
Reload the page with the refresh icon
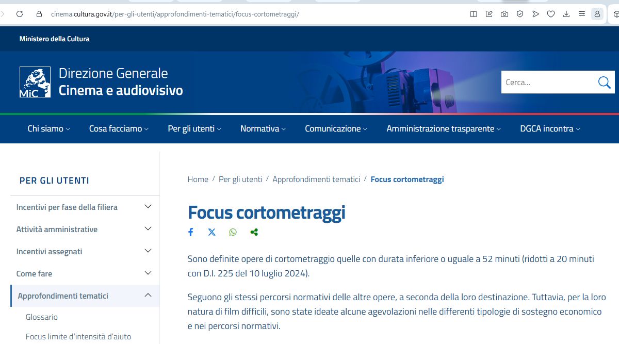(20, 14)
